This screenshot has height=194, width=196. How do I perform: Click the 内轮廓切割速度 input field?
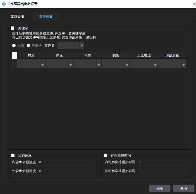(66, 162)
